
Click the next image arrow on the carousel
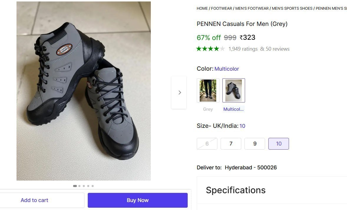tap(179, 92)
